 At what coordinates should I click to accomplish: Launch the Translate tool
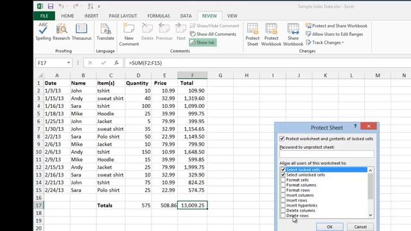click(x=105, y=31)
